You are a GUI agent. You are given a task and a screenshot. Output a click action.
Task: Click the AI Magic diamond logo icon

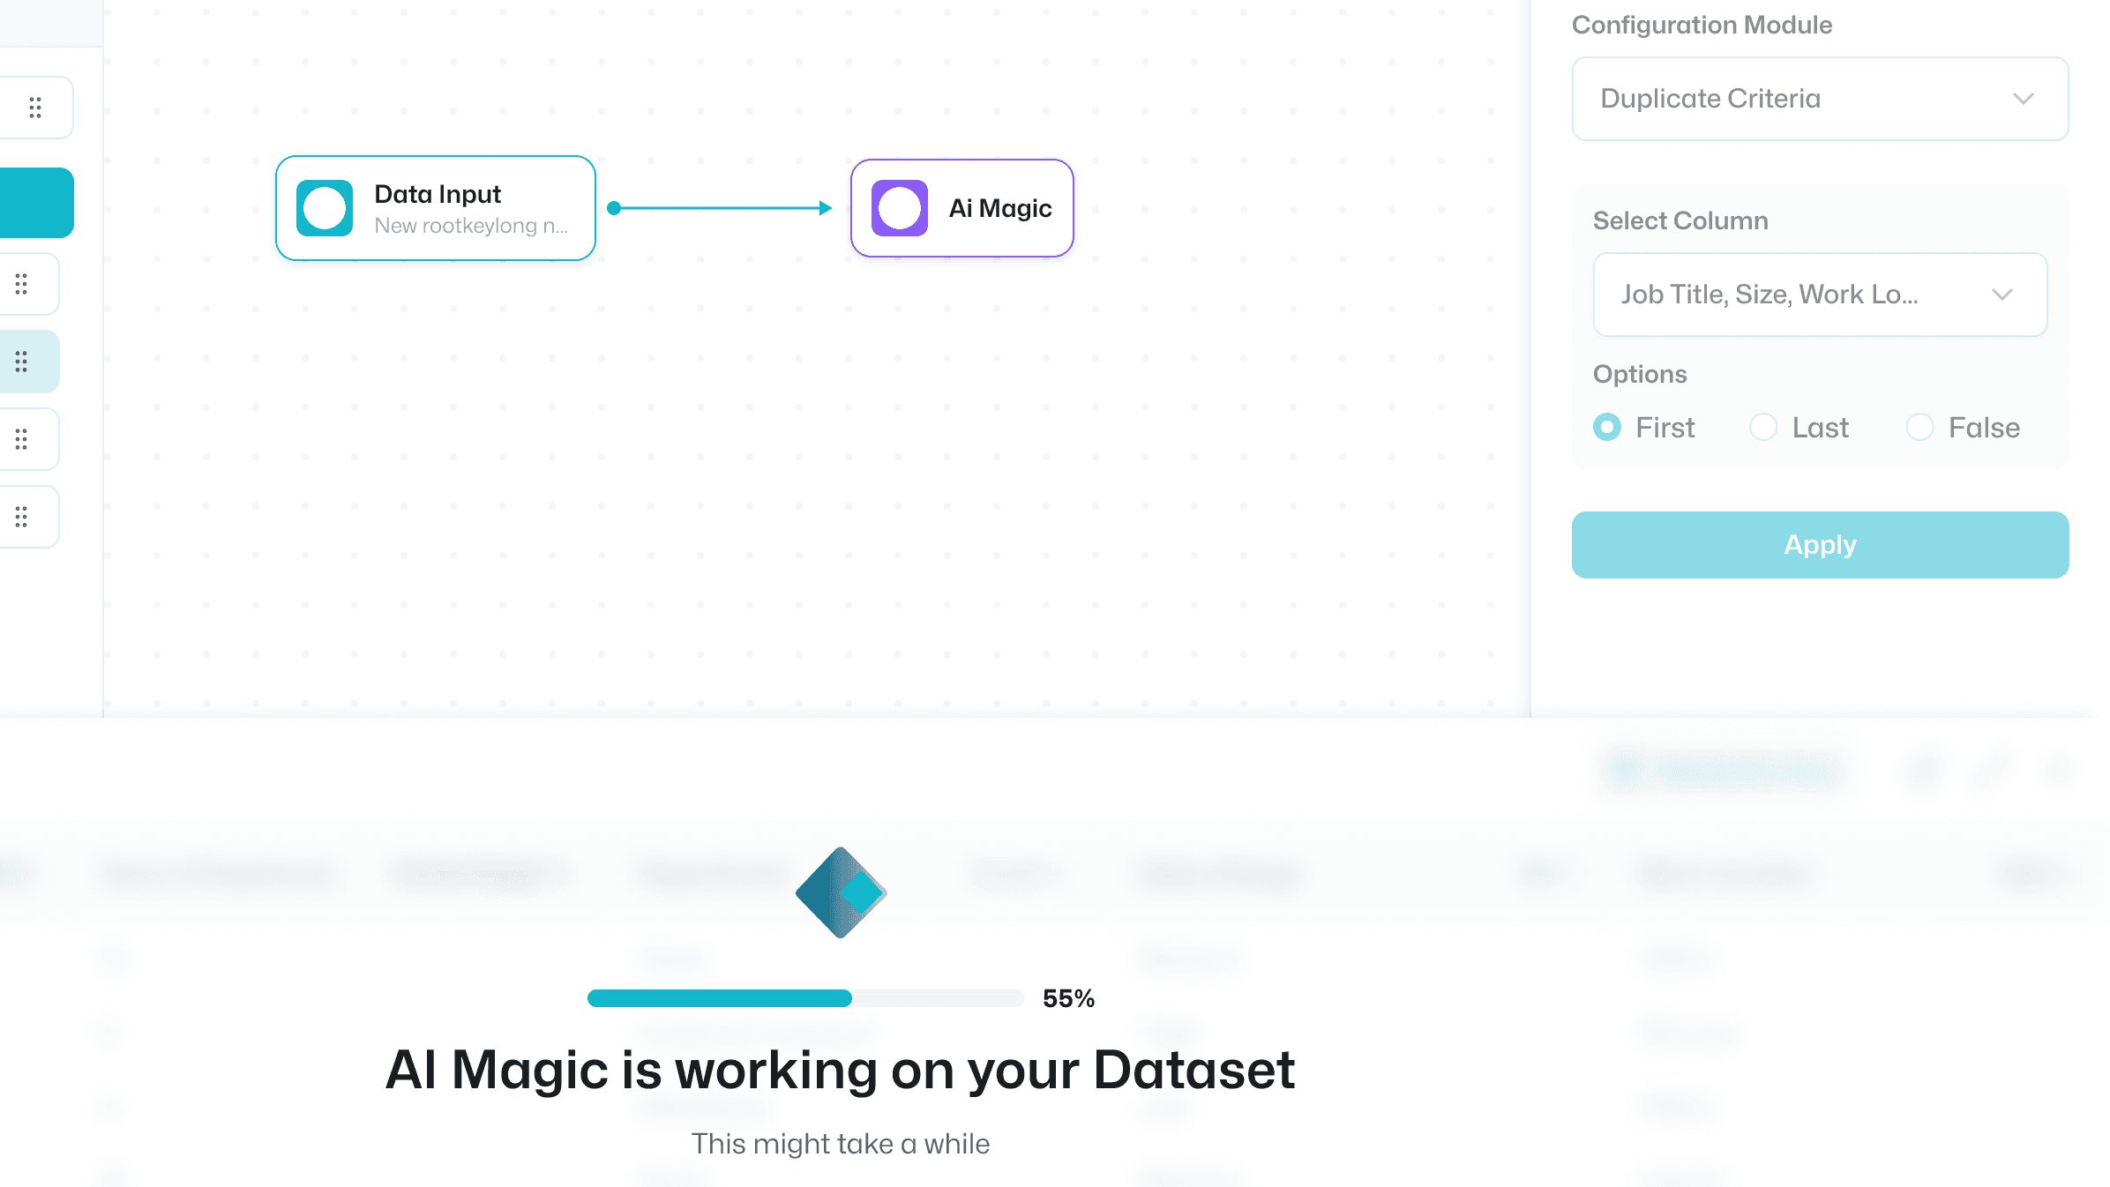point(841,892)
